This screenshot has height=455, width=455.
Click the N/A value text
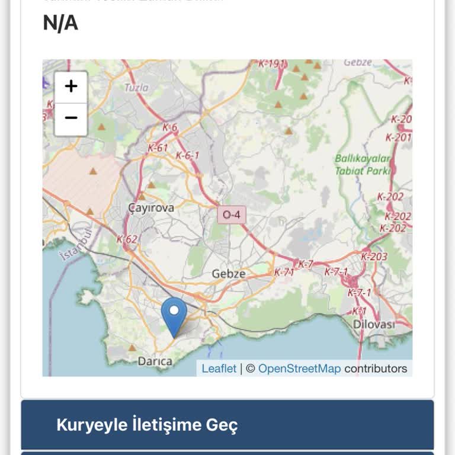[x=60, y=23]
